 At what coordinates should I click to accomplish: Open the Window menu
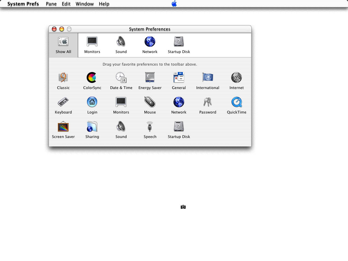point(85,4)
